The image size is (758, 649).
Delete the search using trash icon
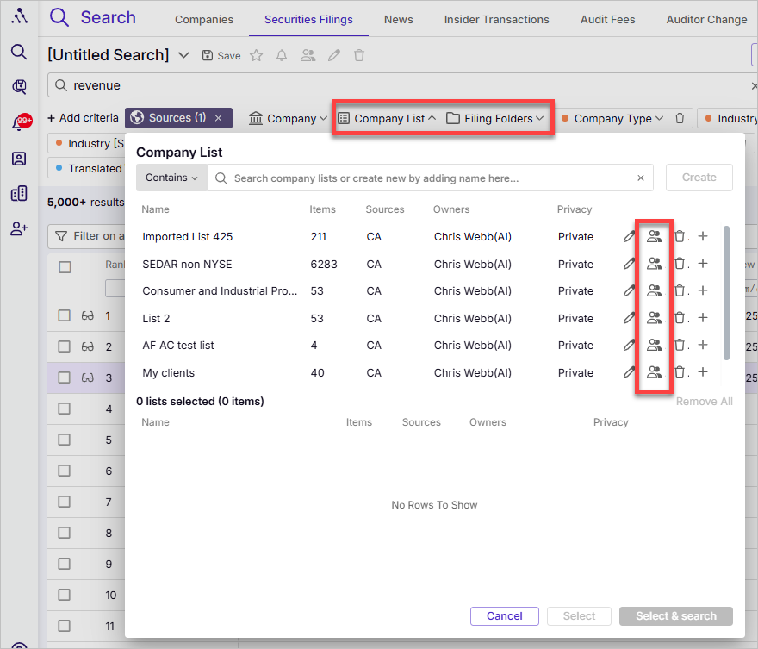[x=359, y=55]
